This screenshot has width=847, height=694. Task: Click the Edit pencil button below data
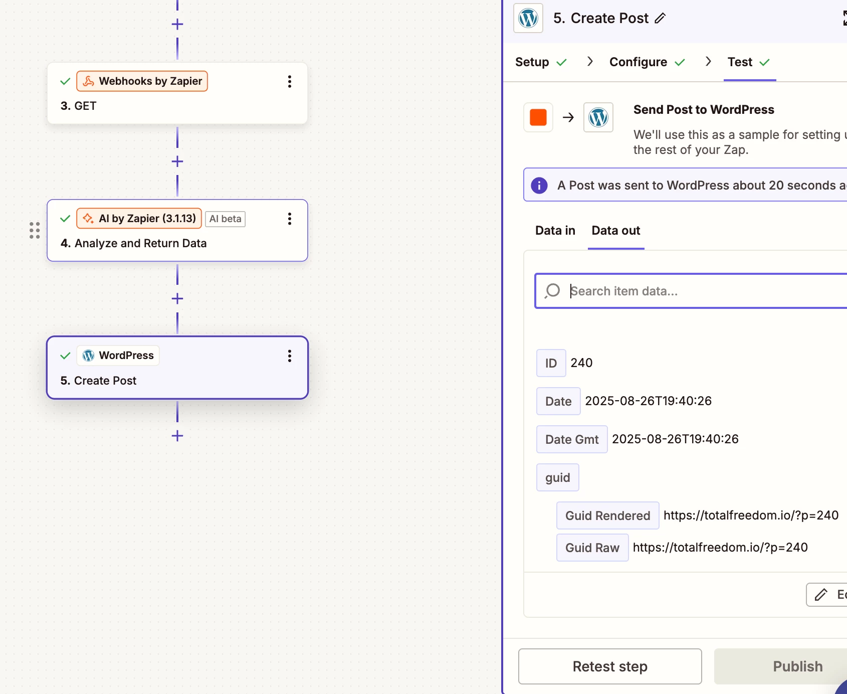point(827,595)
